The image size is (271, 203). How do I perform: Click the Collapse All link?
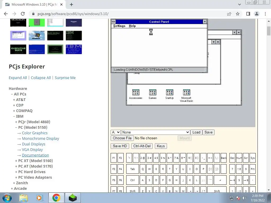[x=41, y=78]
